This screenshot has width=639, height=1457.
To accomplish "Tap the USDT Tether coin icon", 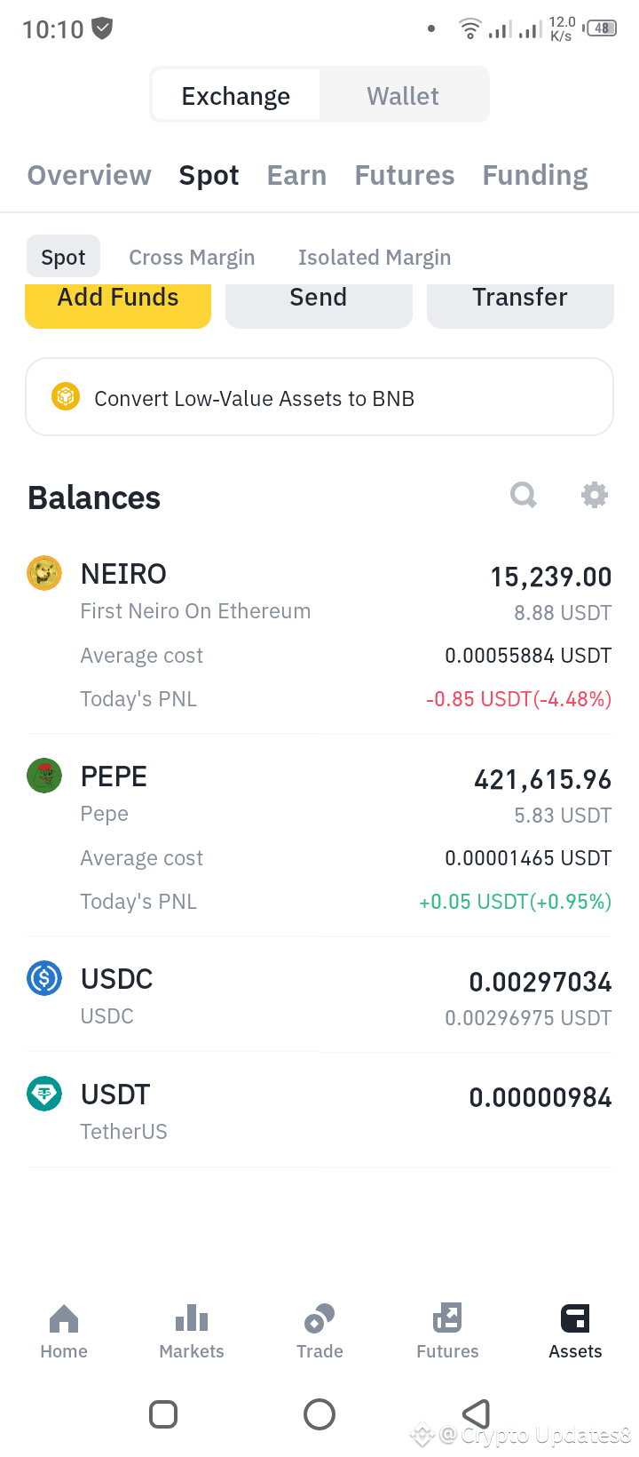I will click(44, 1094).
